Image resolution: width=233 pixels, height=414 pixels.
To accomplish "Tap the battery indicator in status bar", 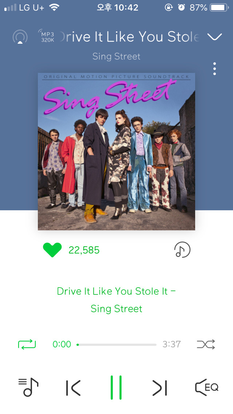I will 219,8.
